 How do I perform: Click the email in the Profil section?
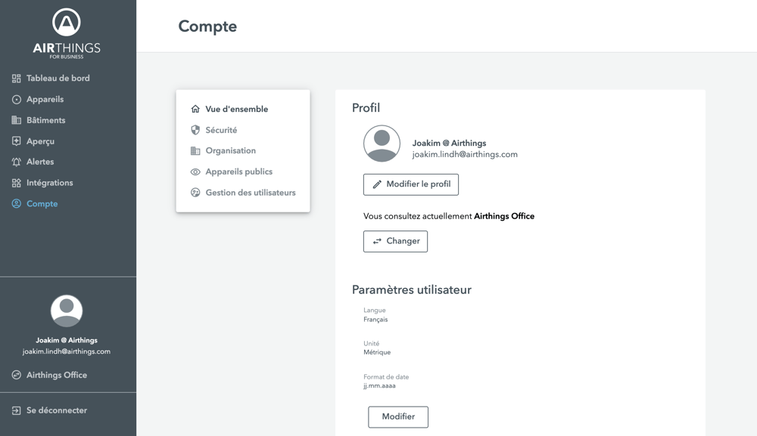[x=465, y=155]
